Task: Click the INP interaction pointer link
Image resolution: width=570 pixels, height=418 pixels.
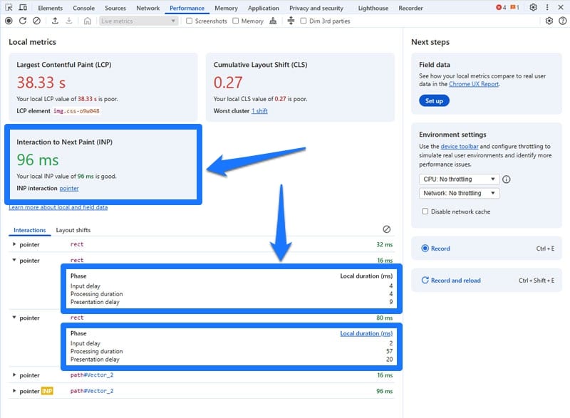Action: 69,188
